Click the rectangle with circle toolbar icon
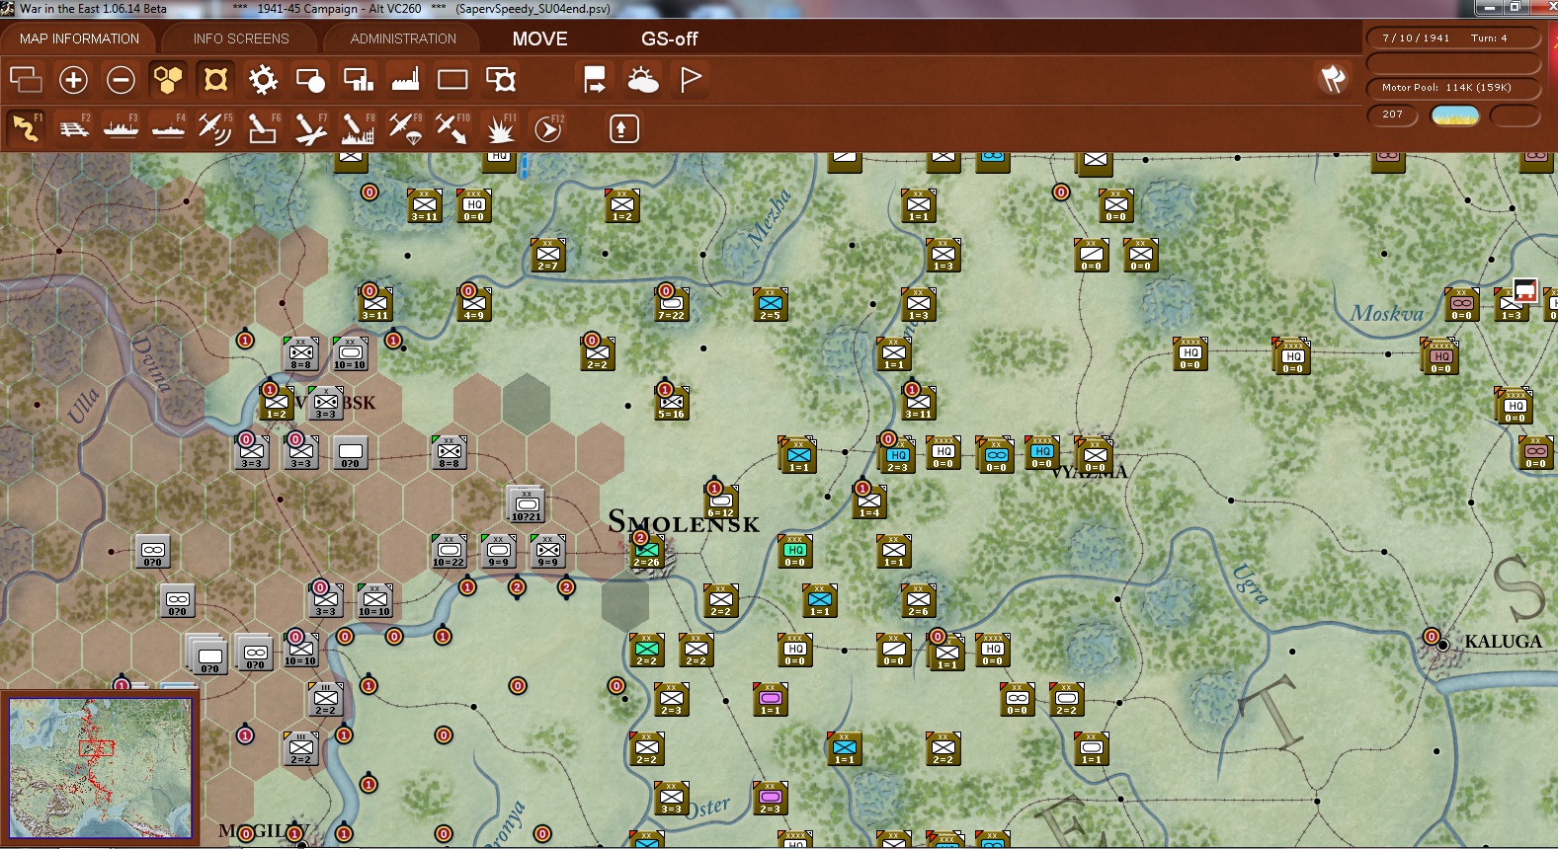The height and width of the screenshot is (849, 1558). coord(310,79)
